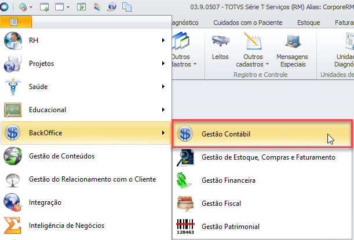Open Gestão Financeira submenu item

pos(262,180)
